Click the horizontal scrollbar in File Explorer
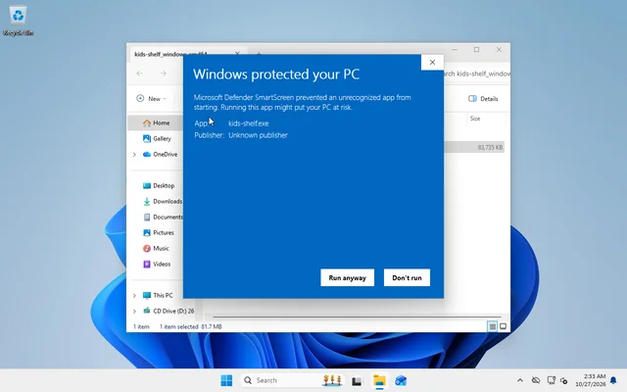 pyautogui.click(x=356, y=317)
